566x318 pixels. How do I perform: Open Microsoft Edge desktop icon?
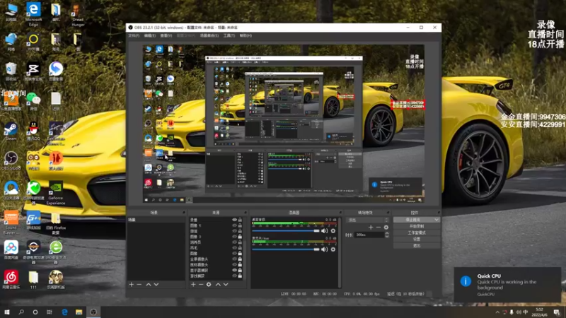33,11
